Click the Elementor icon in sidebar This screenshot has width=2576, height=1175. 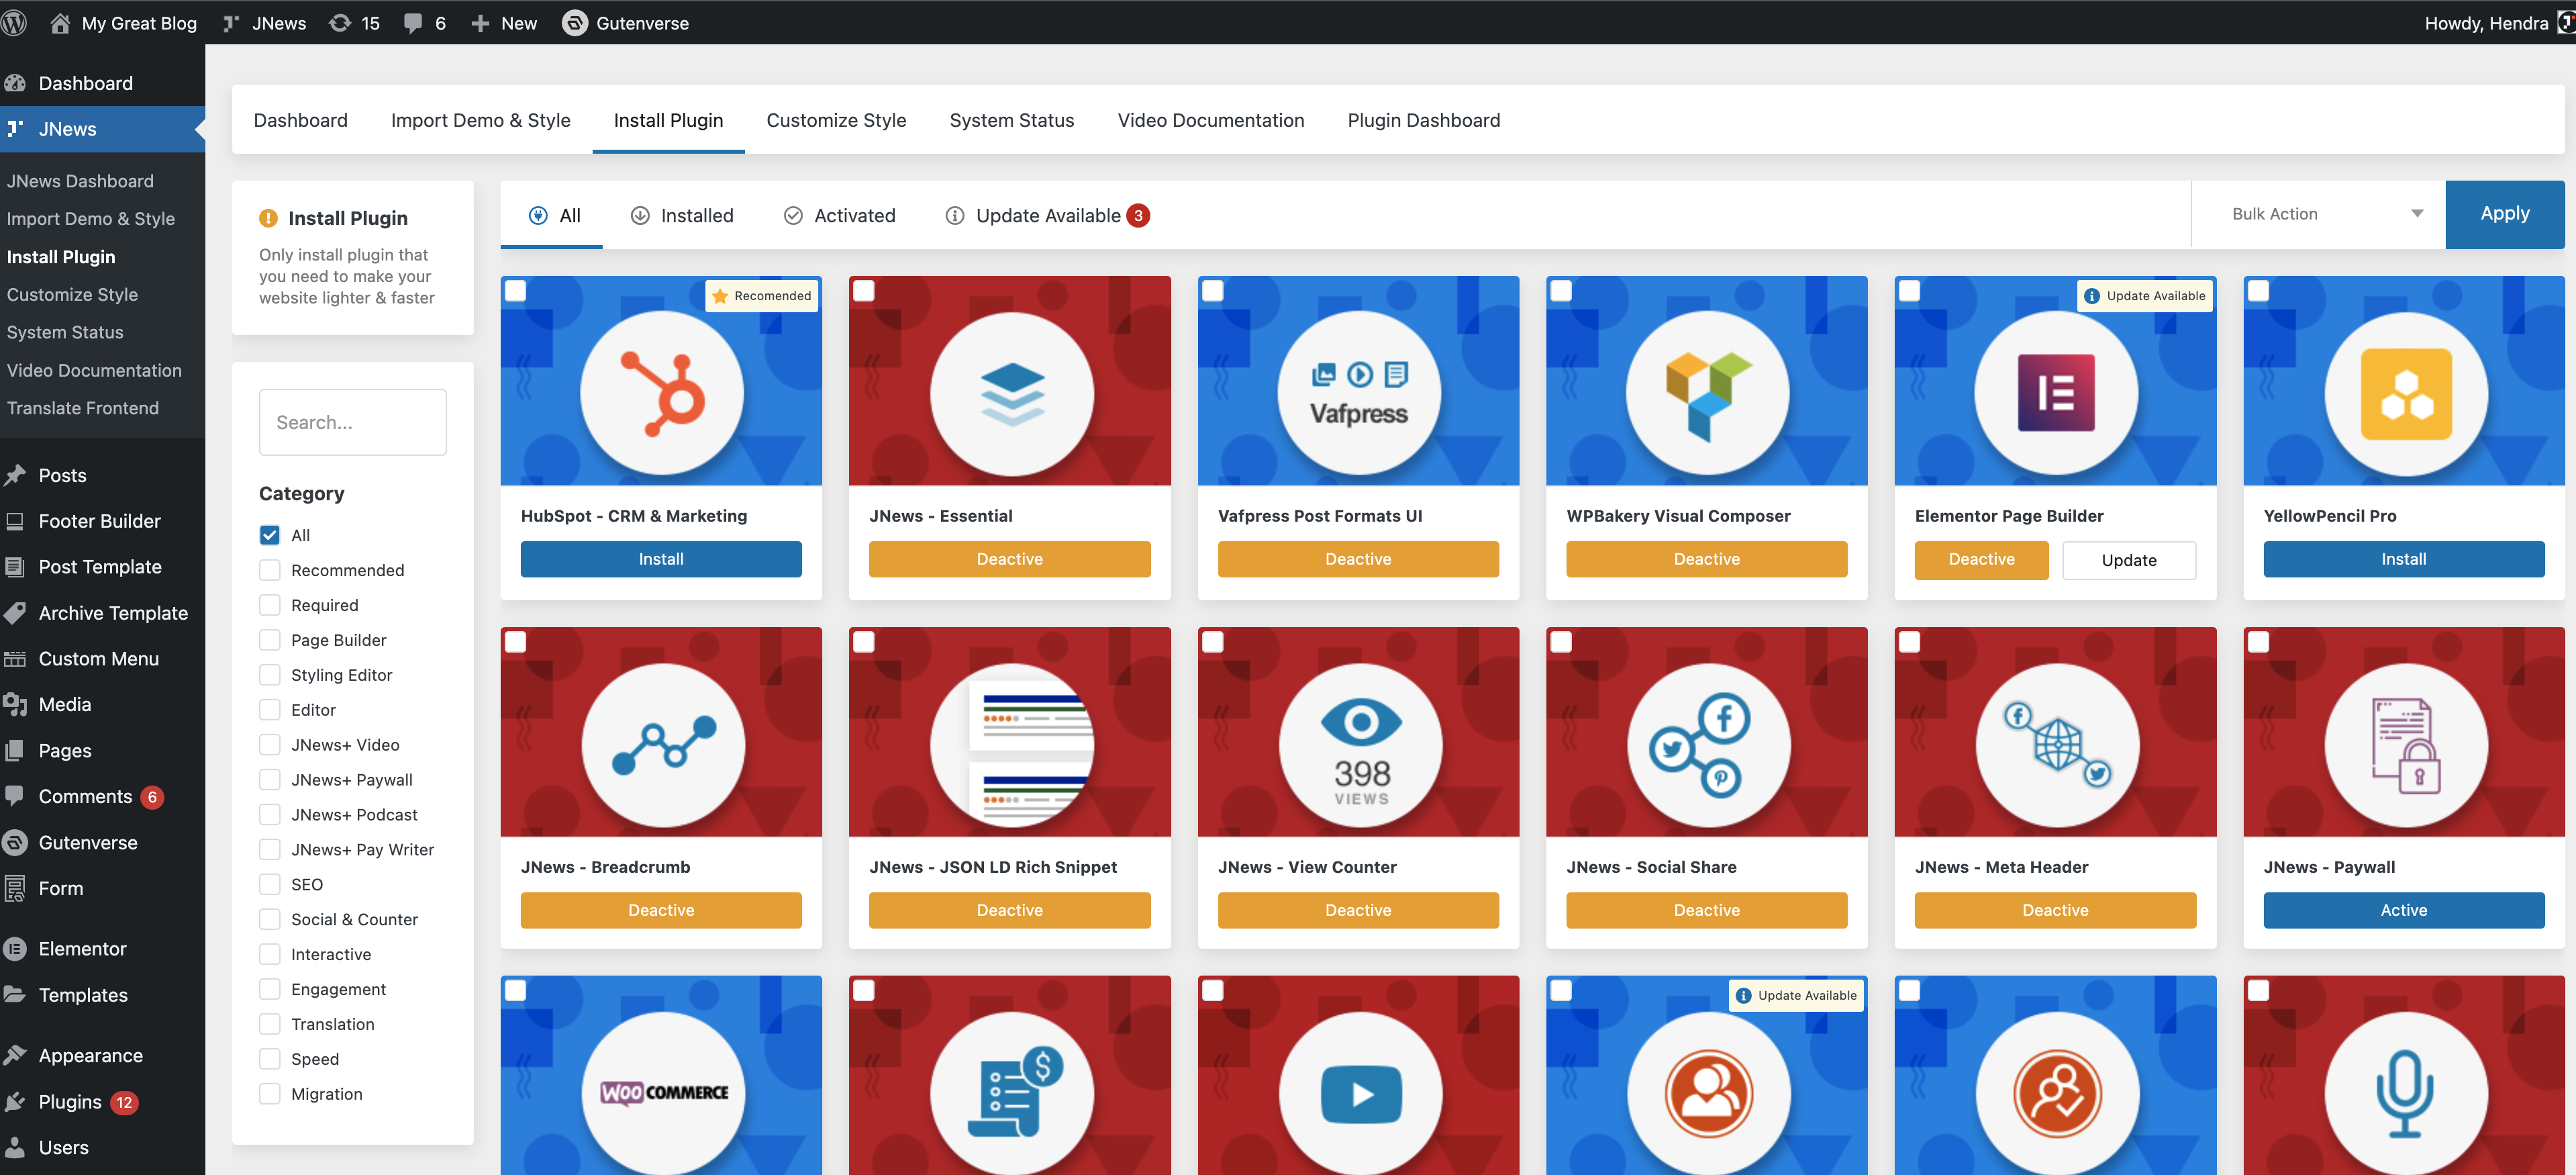[x=15, y=948]
